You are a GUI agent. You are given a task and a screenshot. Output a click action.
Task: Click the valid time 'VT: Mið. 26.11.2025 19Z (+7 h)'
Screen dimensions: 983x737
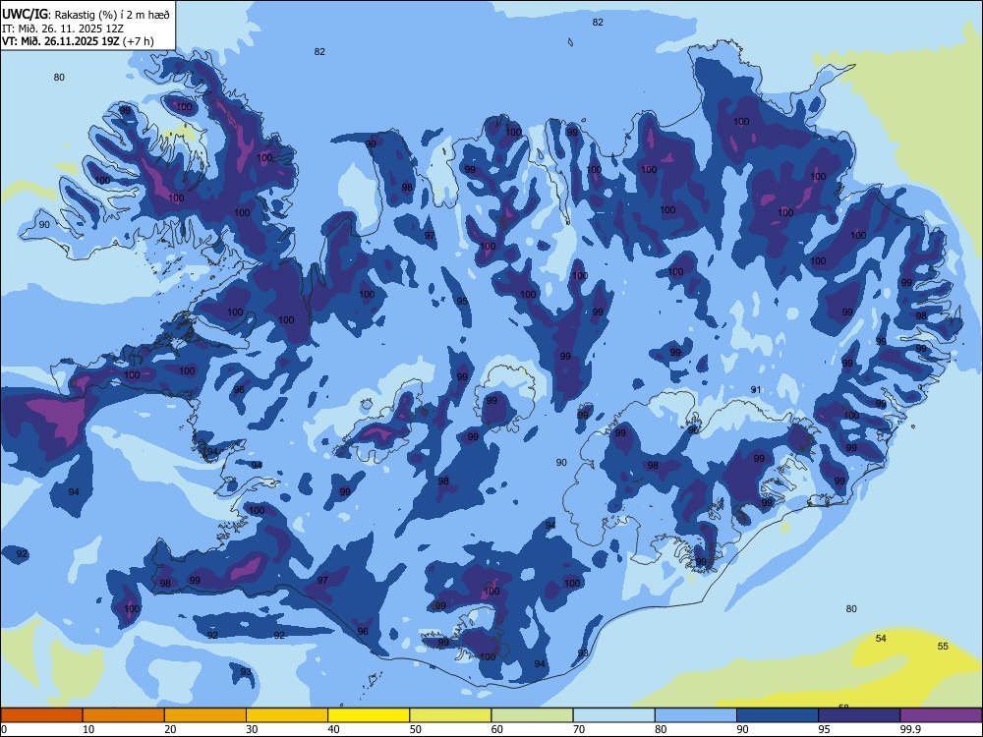[78, 41]
